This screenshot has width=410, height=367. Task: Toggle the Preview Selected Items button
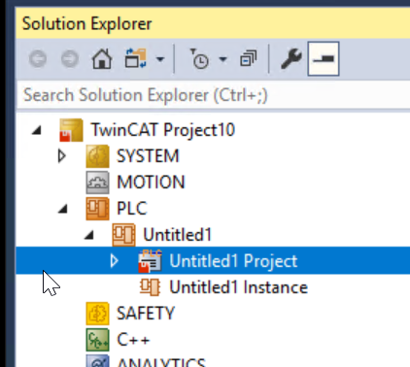(324, 58)
